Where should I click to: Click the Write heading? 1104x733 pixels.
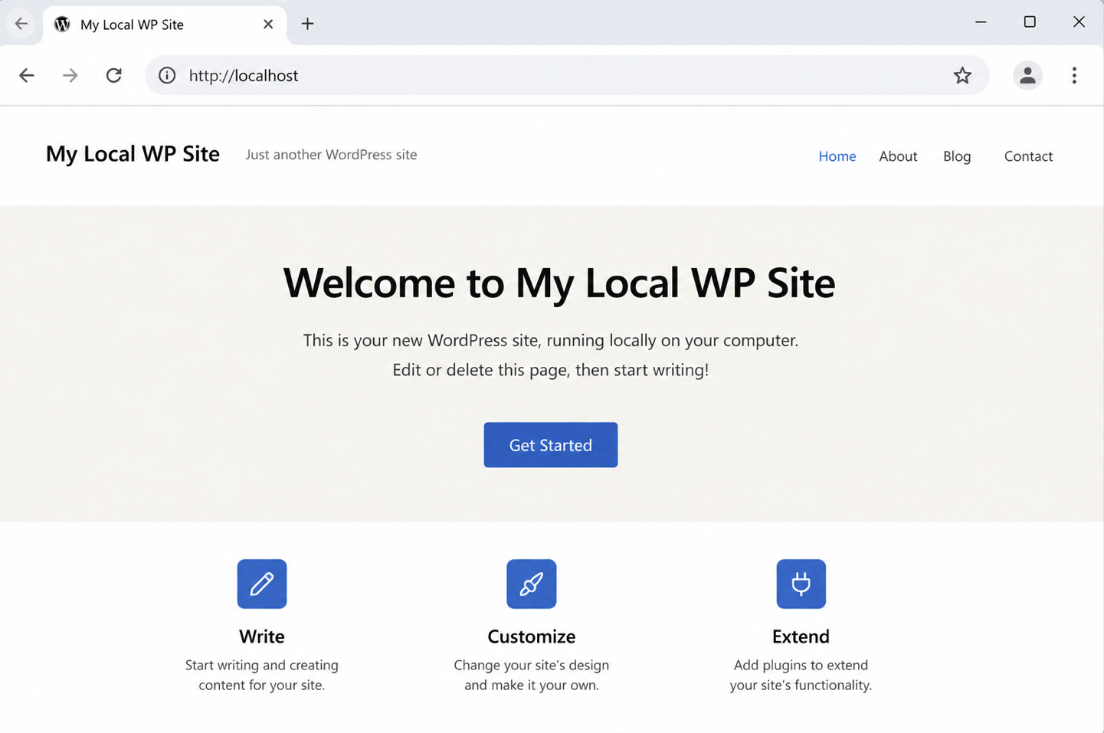tap(262, 636)
